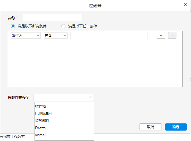Select 满足以下所有条件 radio button

tap(13, 26)
